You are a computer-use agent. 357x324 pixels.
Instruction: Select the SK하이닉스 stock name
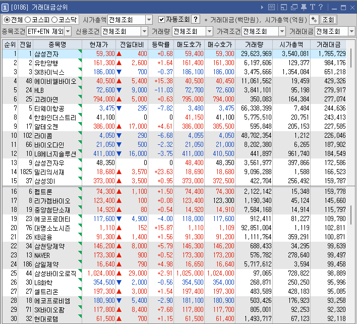click(x=49, y=72)
